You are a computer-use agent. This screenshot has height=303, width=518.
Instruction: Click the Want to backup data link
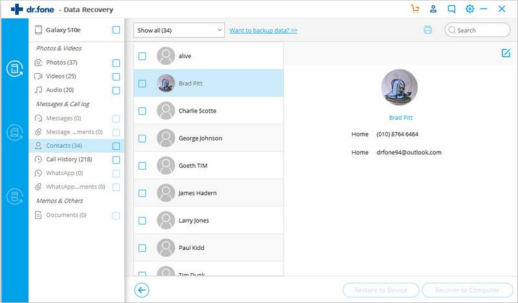click(263, 30)
